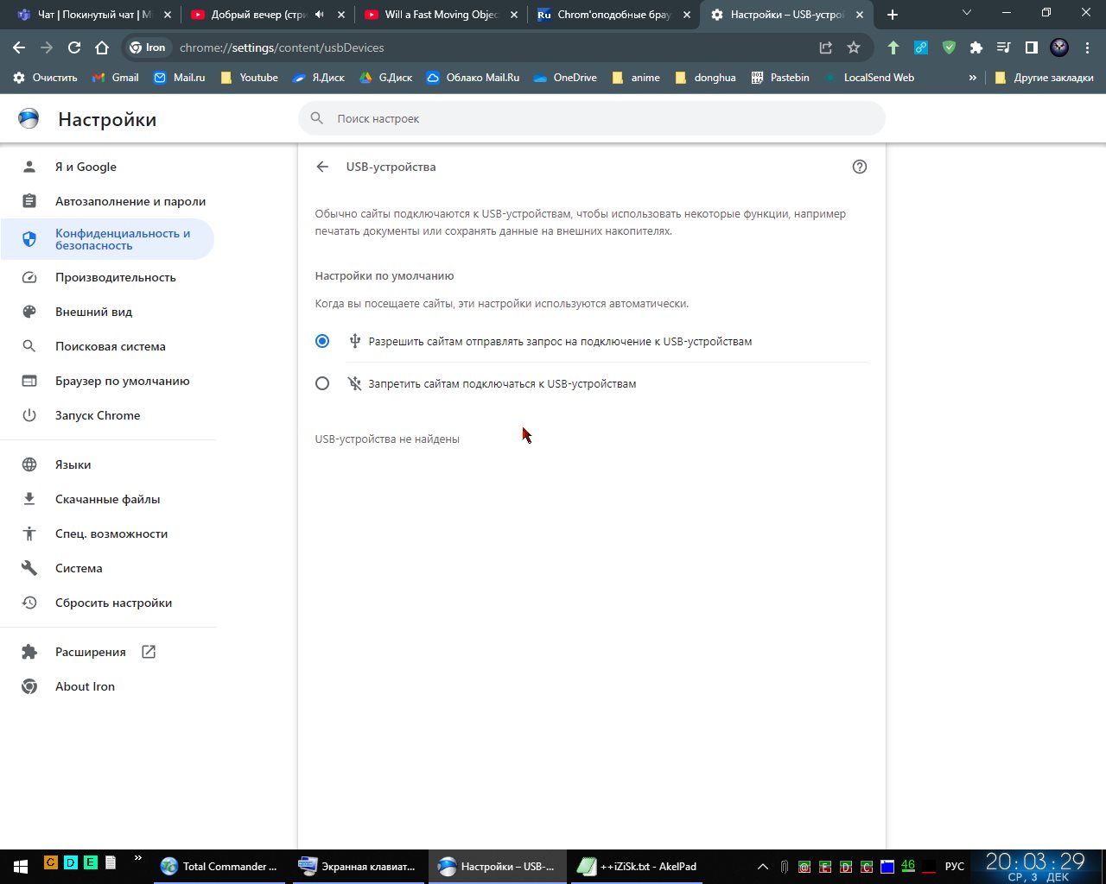Switch to the Chrom'оподобные браузеры tab
This screenshot has width=1106, height=884.
pyautogui.click(x=612, y=15)
